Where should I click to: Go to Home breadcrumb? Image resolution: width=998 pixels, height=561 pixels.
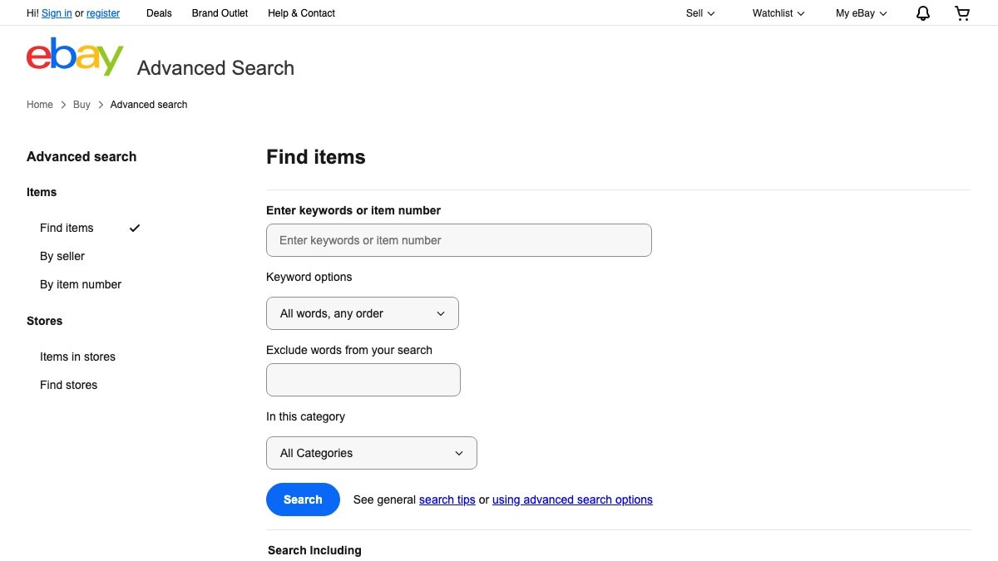coord(40,105)
